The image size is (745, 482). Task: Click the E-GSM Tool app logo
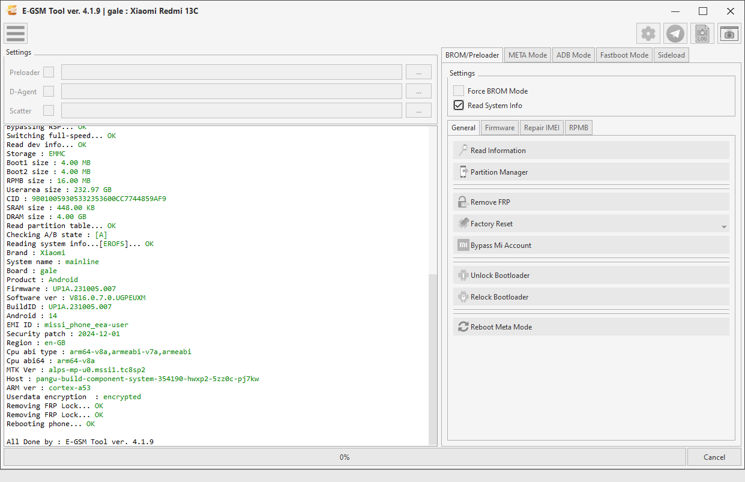tap(11, 11)
